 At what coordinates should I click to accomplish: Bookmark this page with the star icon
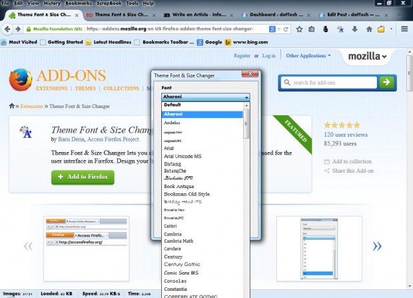click(x=299, y=29)
